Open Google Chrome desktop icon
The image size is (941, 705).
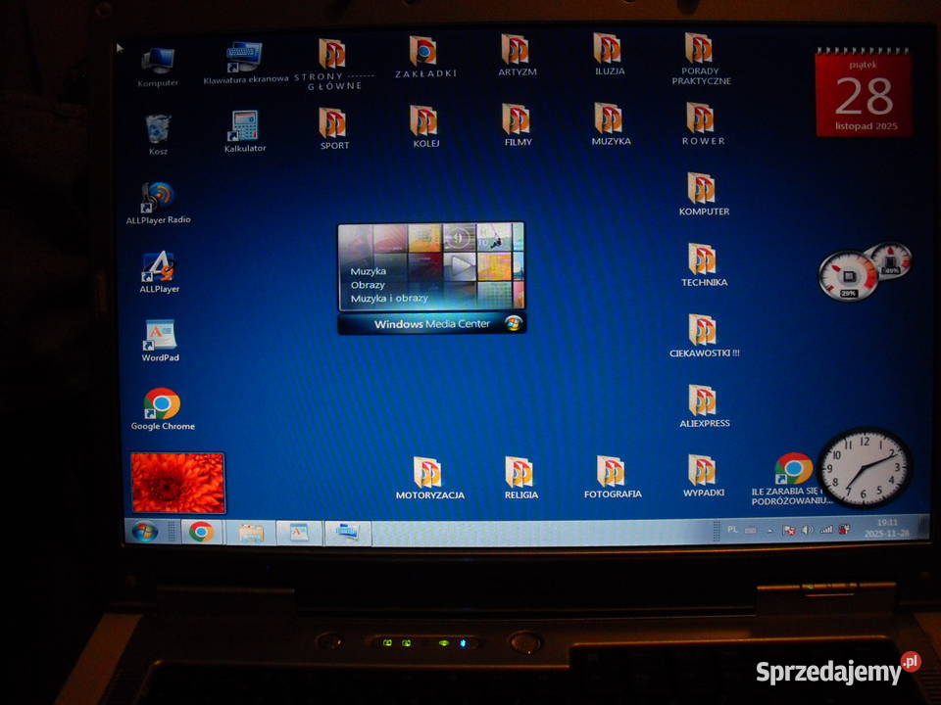[x=162, y=403]
